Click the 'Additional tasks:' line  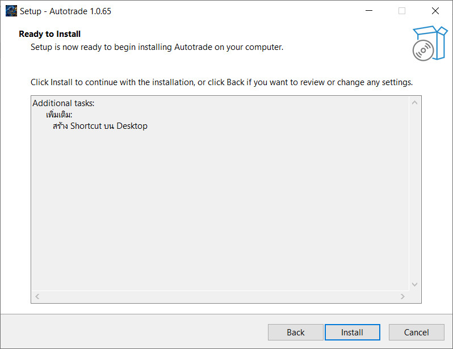63,103
